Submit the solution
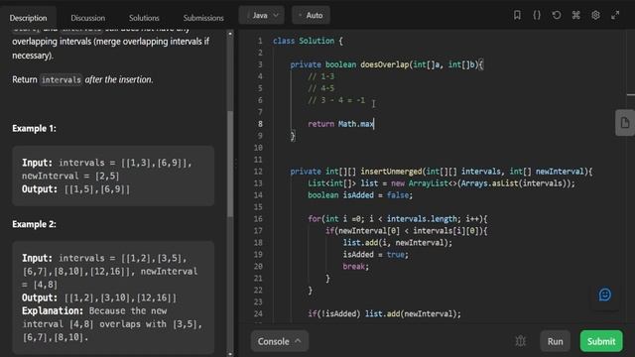This screenshot has height=357, width=635. tap(601, 341)
